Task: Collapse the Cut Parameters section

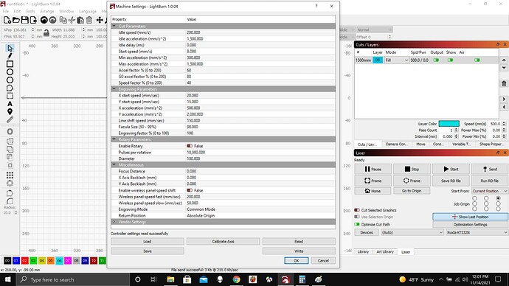Action: 114,26
